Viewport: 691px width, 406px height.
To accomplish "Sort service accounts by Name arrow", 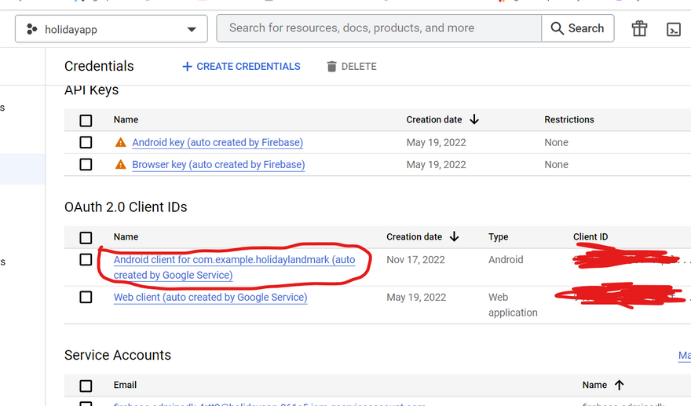I will pyautogui.click(x=619, y=385).
